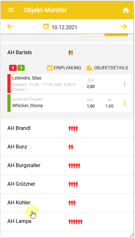
Task: Click the date 10.12.2021 text
Action: 64,28
